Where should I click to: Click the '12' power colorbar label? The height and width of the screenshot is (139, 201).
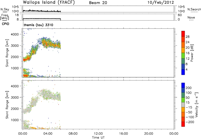pyautogui.click(x=187, y=59)
